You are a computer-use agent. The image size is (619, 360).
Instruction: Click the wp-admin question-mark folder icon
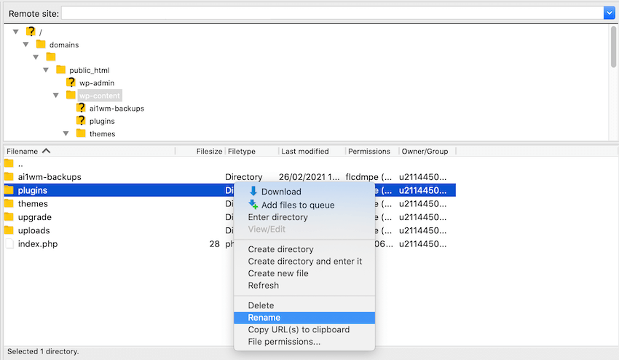coord(71,83)
